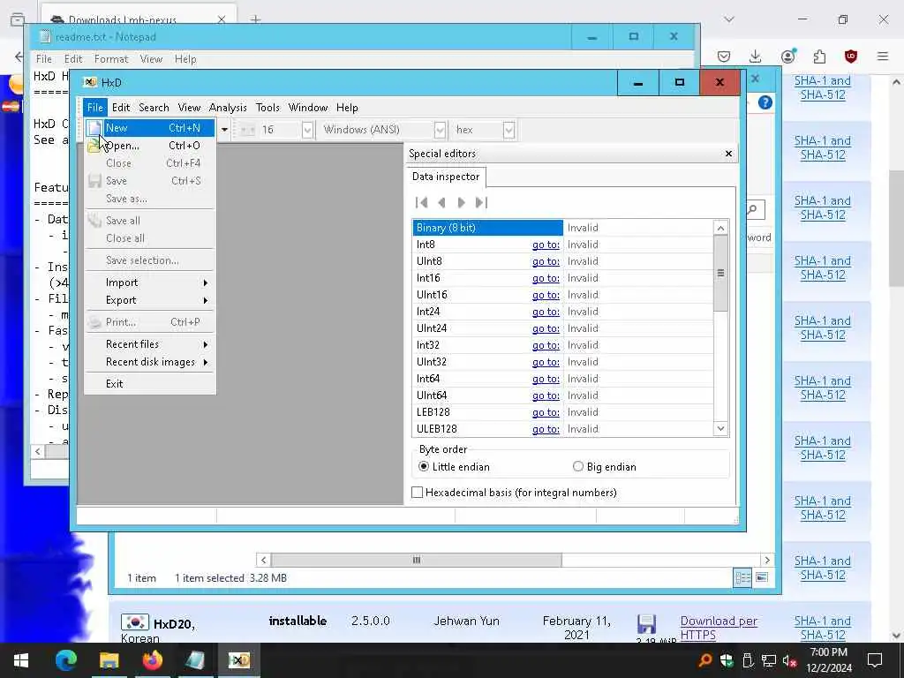The height and width of the screenshot is (678, 904).
Task: Click the blue help question mark icon
Action: [x=765, y=102]
